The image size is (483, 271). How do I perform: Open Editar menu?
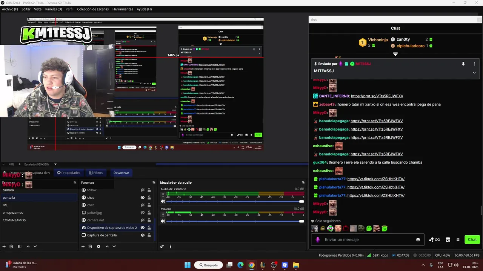tap(26, 9)
